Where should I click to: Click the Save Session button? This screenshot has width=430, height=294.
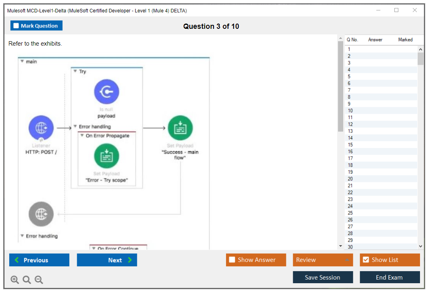coord(323,277)
